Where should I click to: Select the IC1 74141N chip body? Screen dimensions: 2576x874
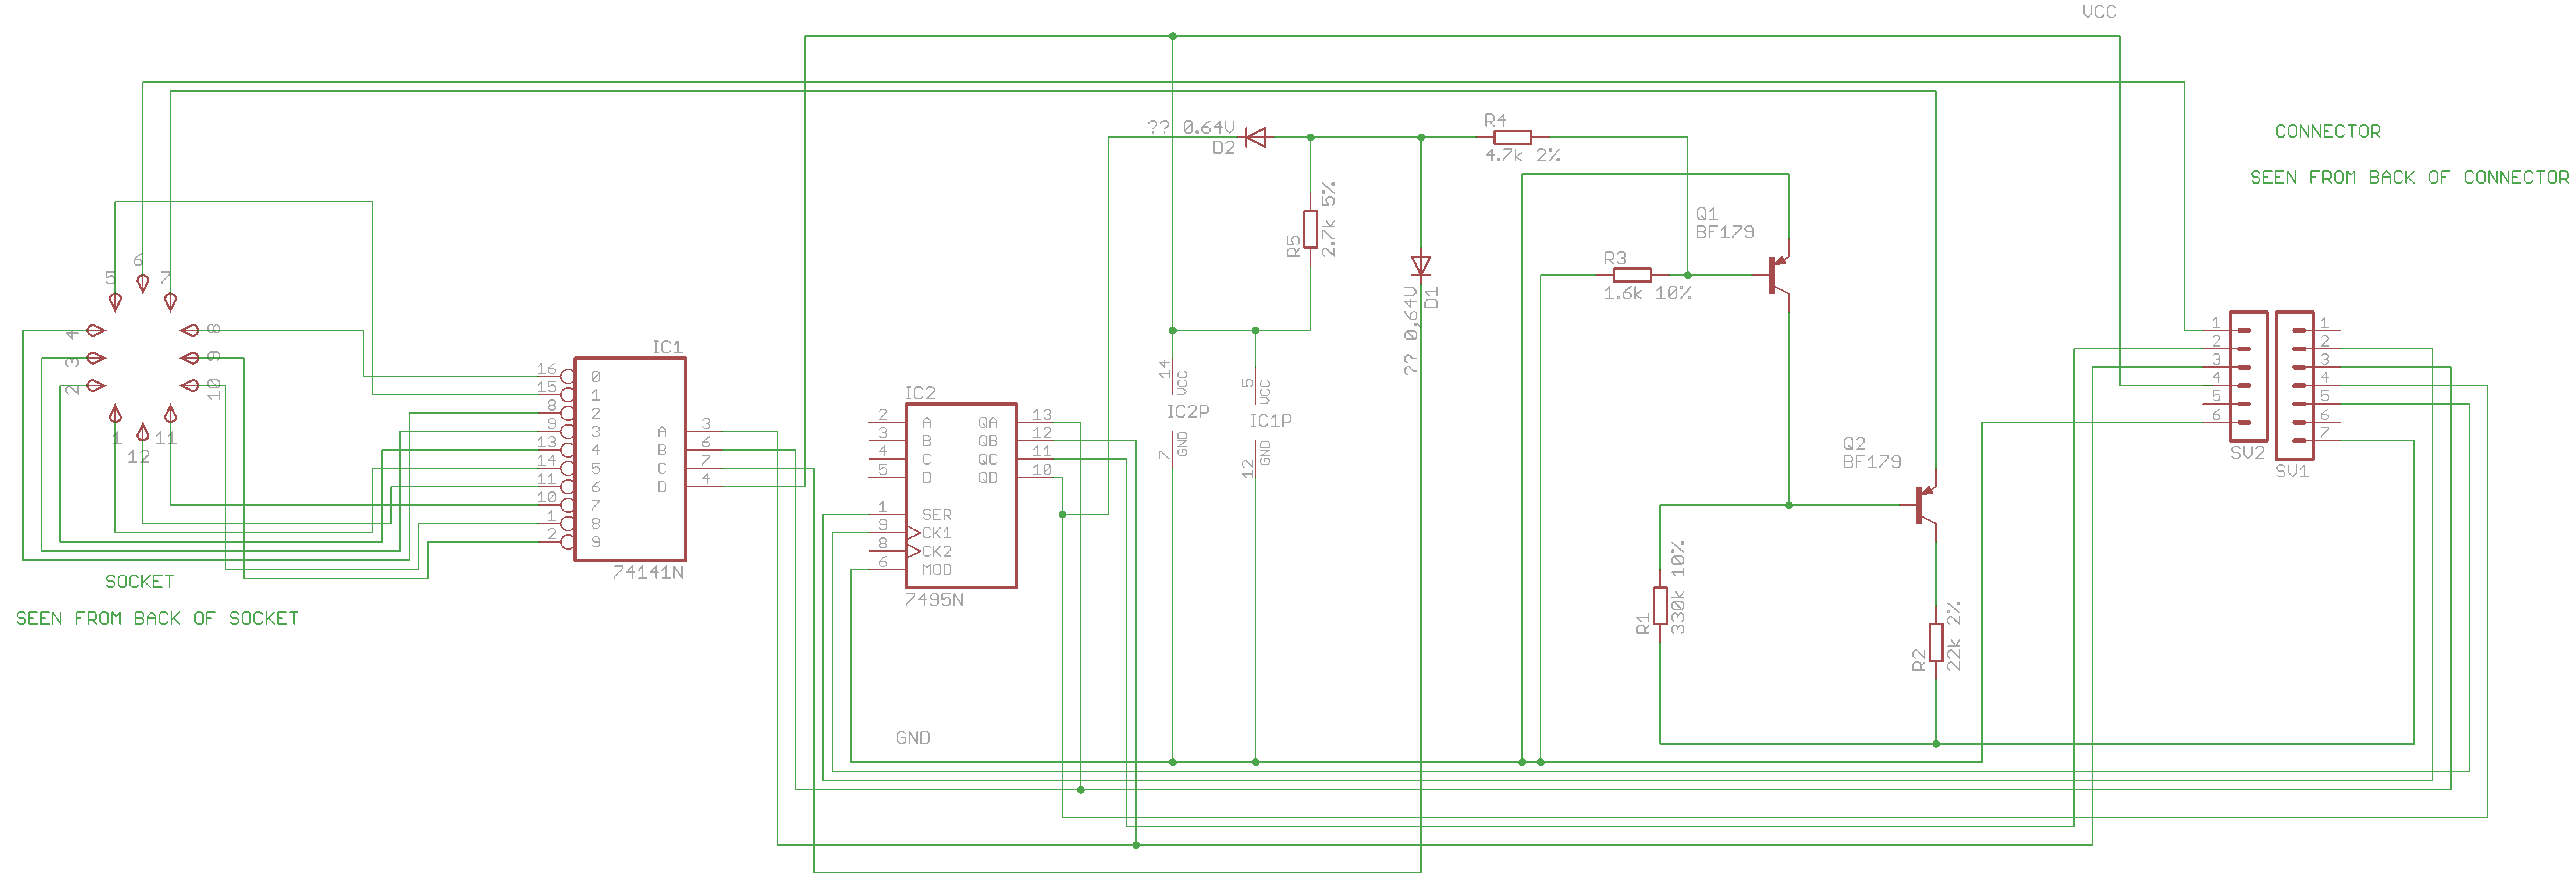[x=630, y=459]
